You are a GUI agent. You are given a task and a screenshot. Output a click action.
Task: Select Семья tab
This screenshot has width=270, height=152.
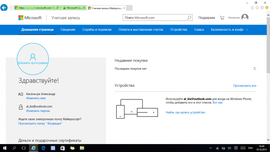tap(199, 30)
